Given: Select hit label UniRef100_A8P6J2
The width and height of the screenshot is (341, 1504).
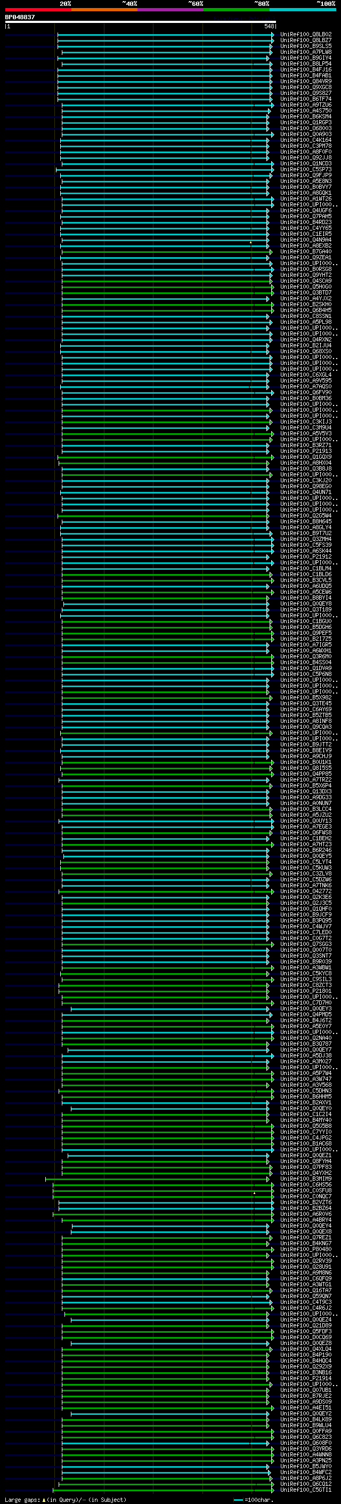Looking at the screenshot, I should [306, 1478].
